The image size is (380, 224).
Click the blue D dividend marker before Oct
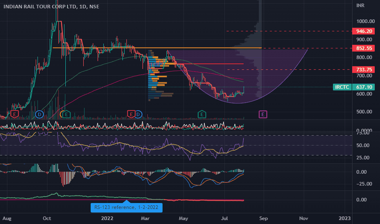click(x=39, y=114)
